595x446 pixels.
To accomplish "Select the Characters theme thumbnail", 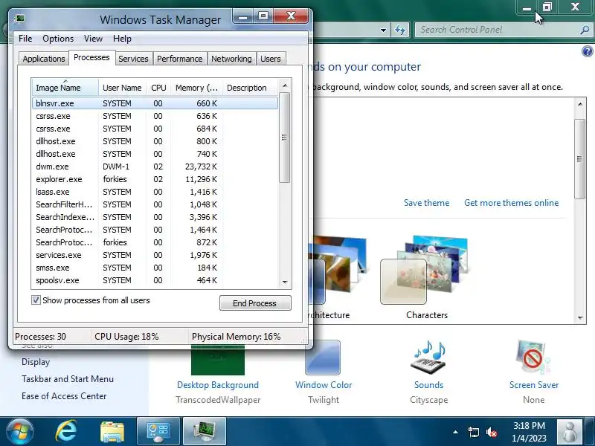I will (427, 270).
